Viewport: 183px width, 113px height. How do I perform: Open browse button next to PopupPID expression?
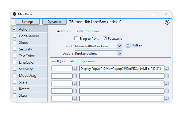pos(166,69)
